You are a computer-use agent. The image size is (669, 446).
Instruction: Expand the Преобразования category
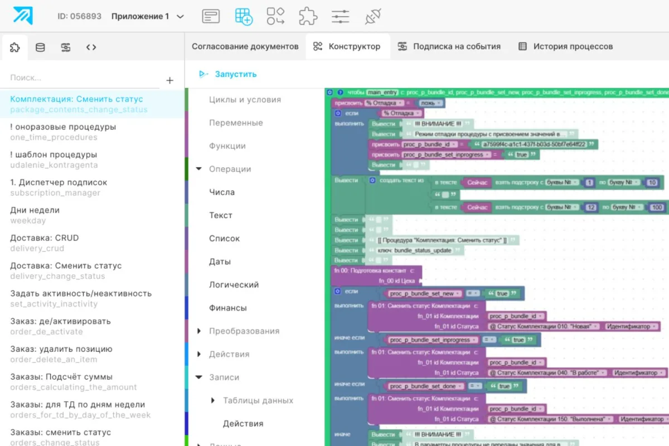pos(199,331)
